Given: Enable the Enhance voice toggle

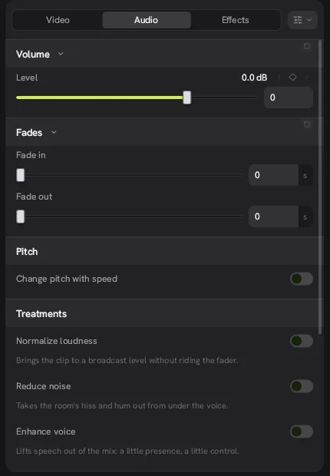Looking at the screenshot, I should pyautogui.click(x=302, y=431).
